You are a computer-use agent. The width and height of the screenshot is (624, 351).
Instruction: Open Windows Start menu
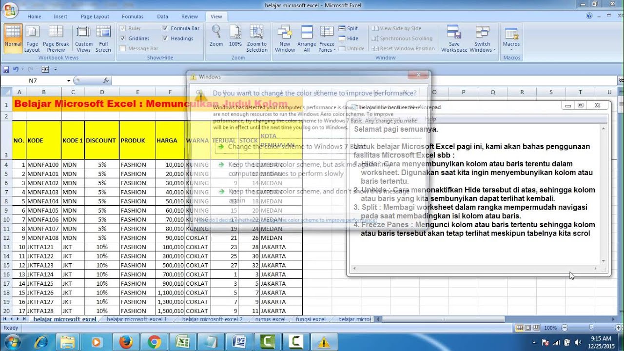11,342
